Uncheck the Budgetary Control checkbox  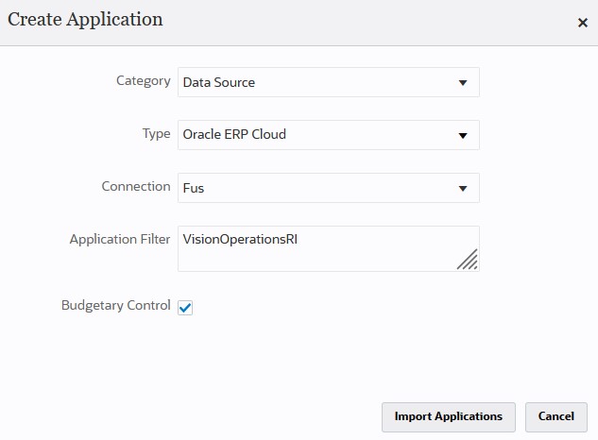(x=185, y=307)
